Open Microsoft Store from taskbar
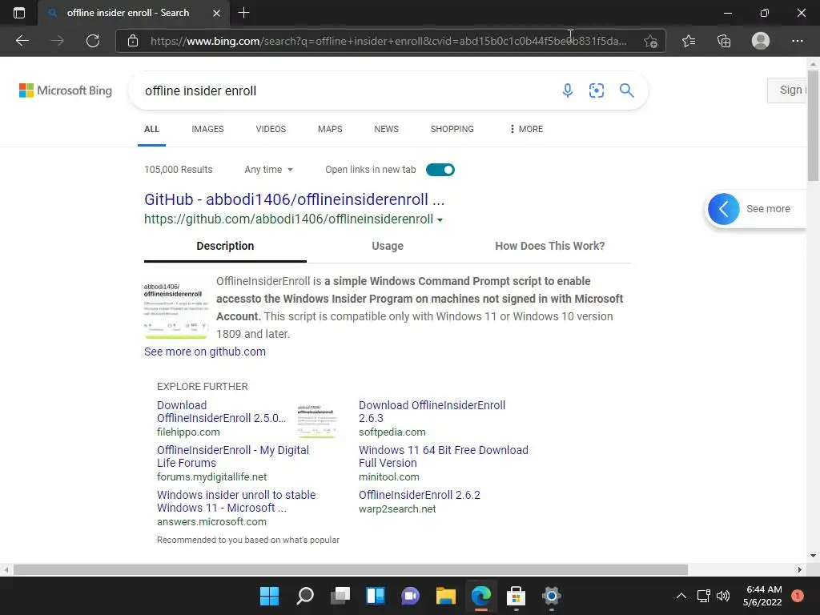 click(x=517, y=596)
